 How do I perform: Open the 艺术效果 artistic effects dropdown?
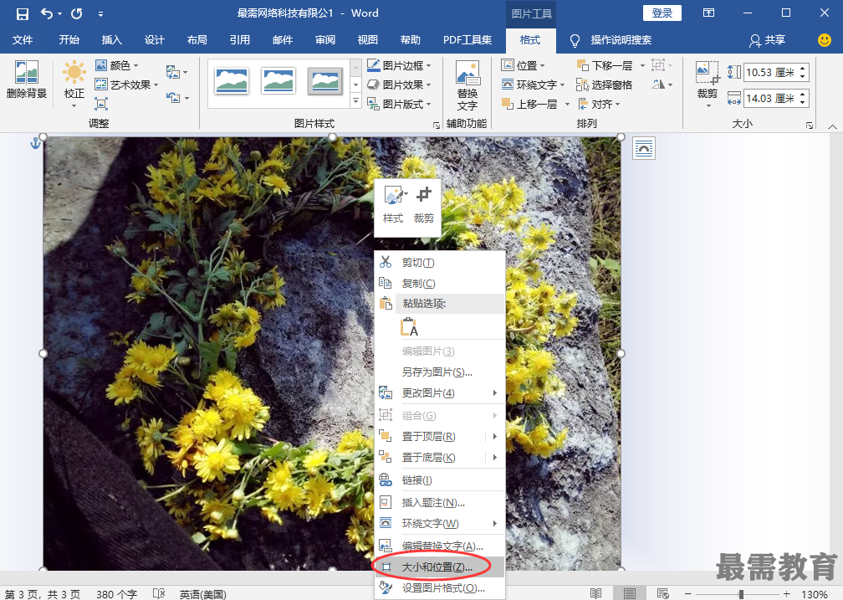[126, 85]
